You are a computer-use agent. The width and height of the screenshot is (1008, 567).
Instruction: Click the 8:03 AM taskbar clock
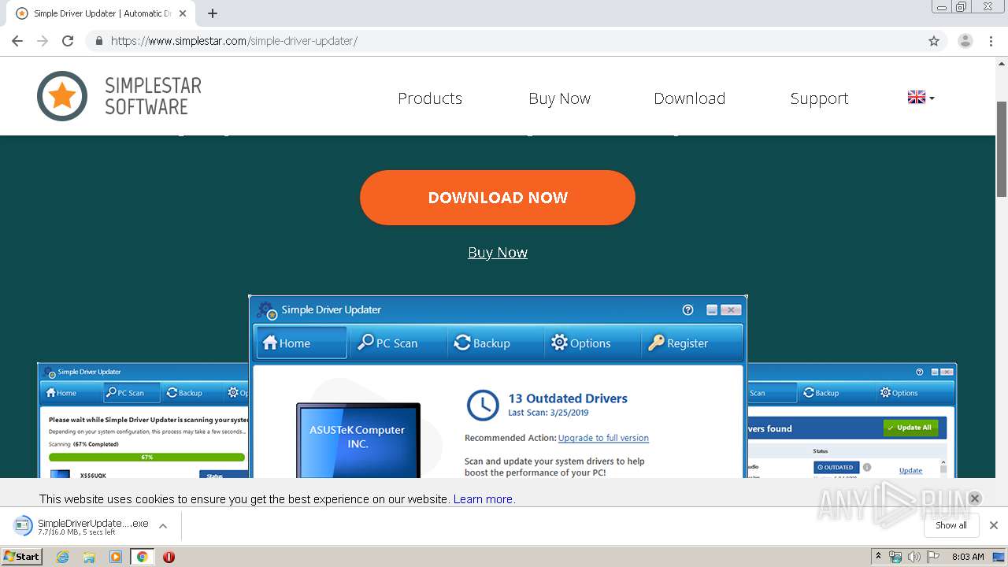pyautogui.click(x=968, y=557)
